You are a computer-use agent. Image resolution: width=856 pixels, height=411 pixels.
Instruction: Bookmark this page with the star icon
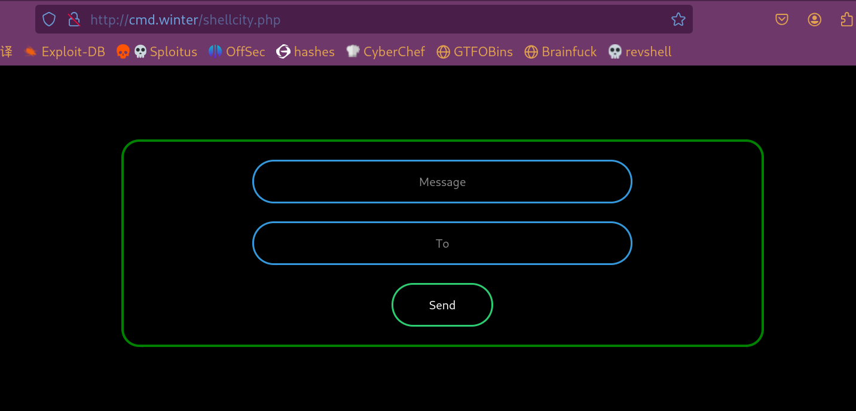pos(678,20)
